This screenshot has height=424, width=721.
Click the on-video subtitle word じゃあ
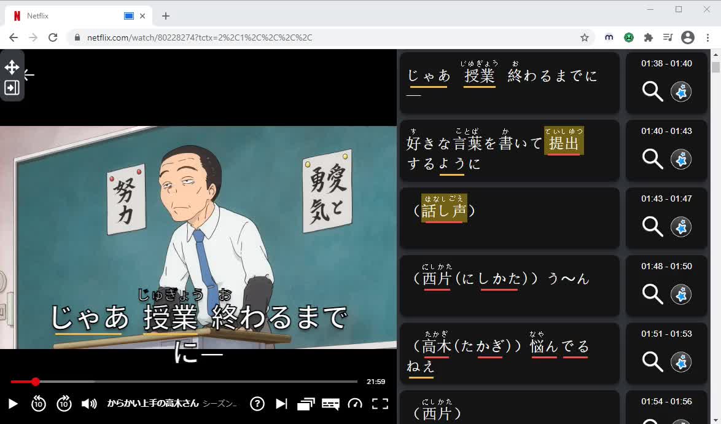click(x=89, y=318)
